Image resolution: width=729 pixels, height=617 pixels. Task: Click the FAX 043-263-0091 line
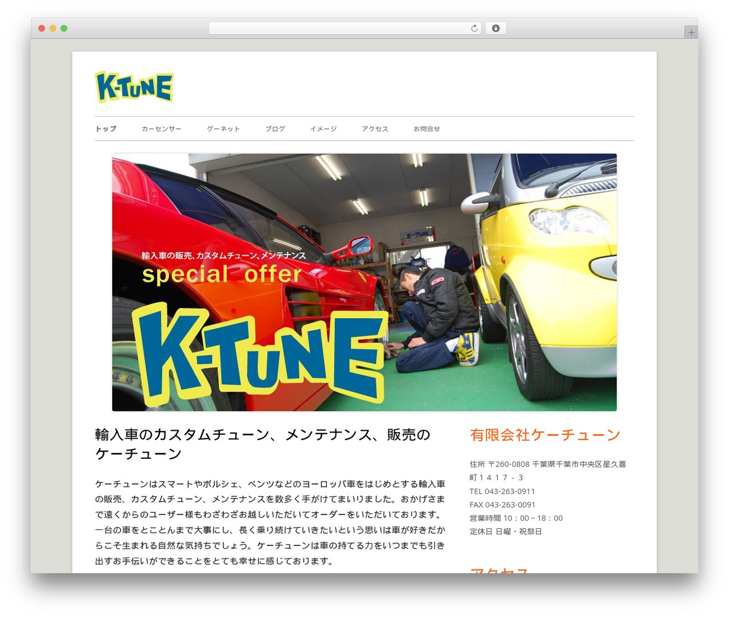[502, 504]
